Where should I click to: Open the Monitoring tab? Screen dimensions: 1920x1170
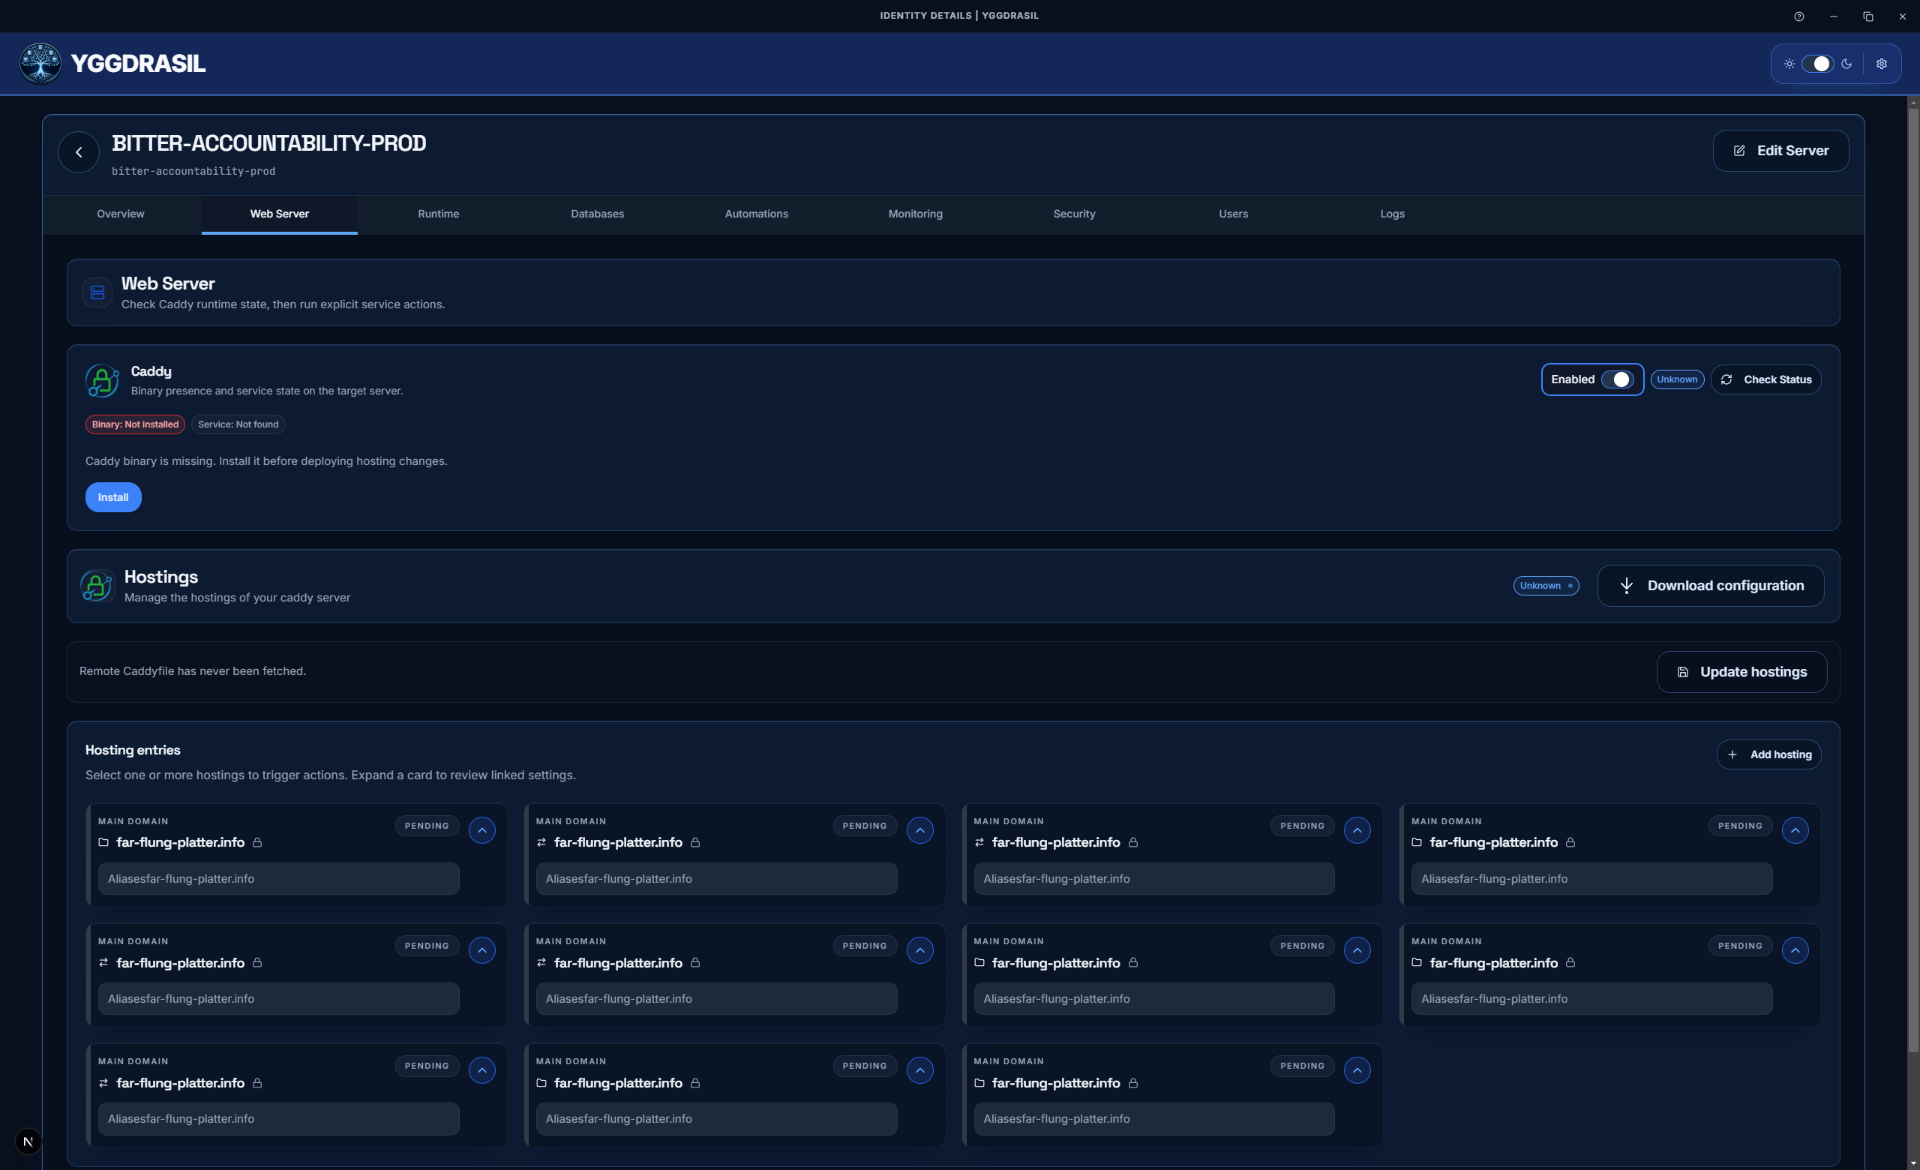[x=916, y=214]
